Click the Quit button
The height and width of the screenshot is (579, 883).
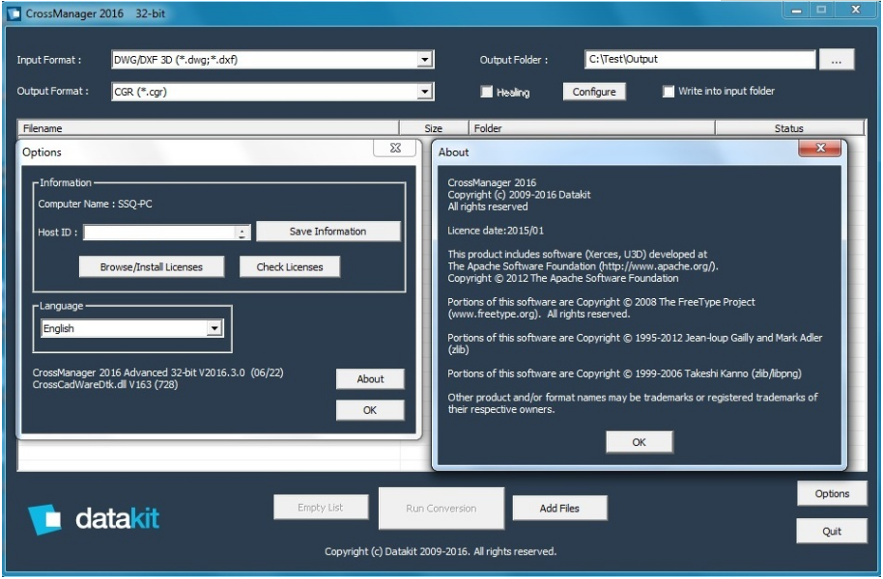[x=832, y=531]
